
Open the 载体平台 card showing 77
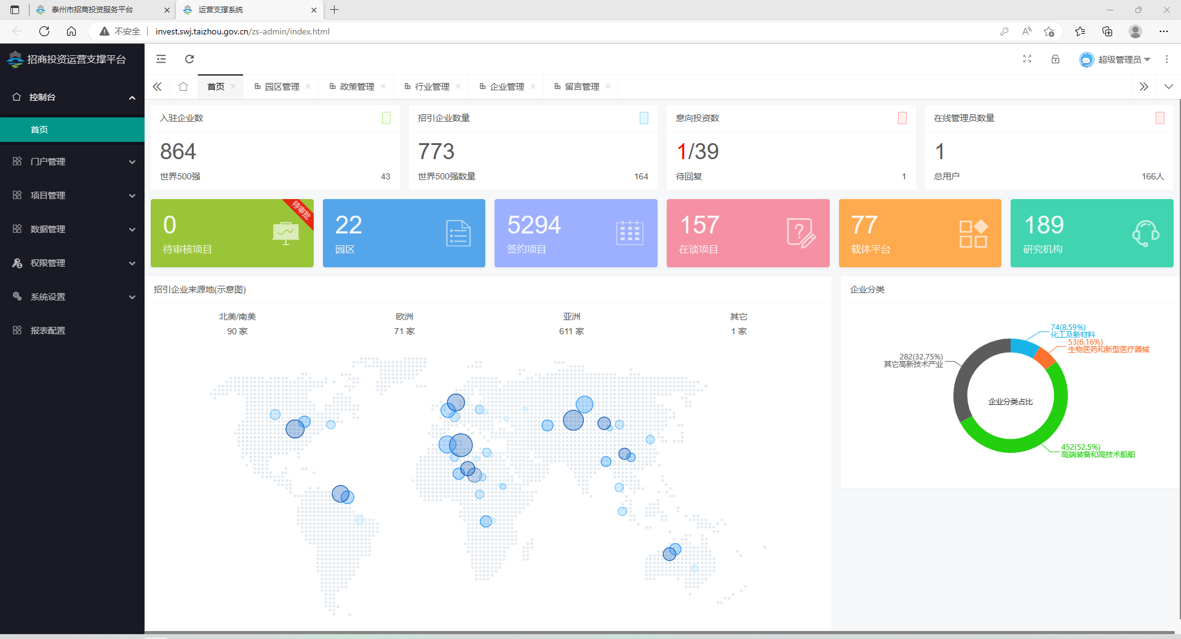tap(920, 233)
